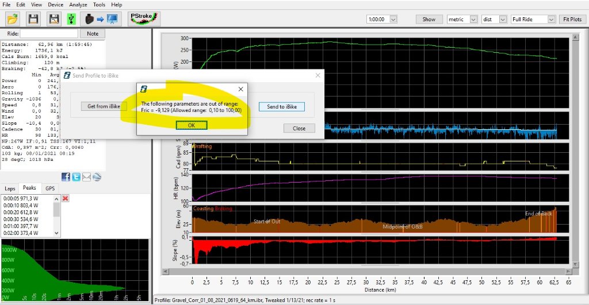This screenshot has width=589, height=305.
Task: Expand the 1:00:00 time window dropdown
Action: (393, 19)
